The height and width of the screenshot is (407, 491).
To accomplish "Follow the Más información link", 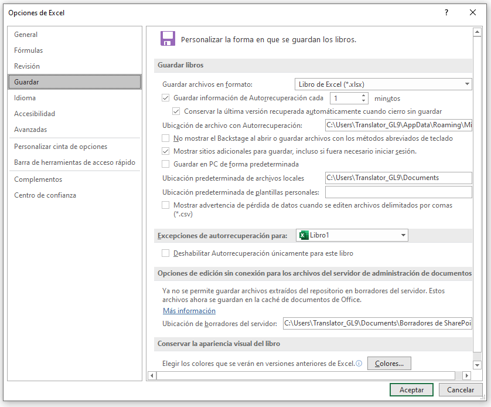I will click(x=189, y=311).
